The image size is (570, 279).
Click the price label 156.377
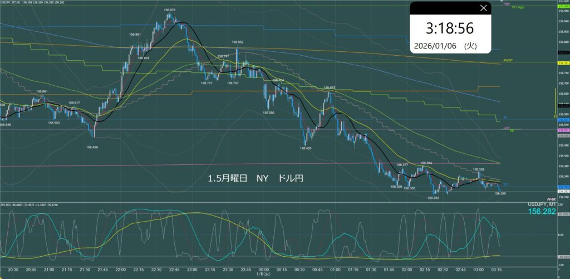[x=402, y=165]
